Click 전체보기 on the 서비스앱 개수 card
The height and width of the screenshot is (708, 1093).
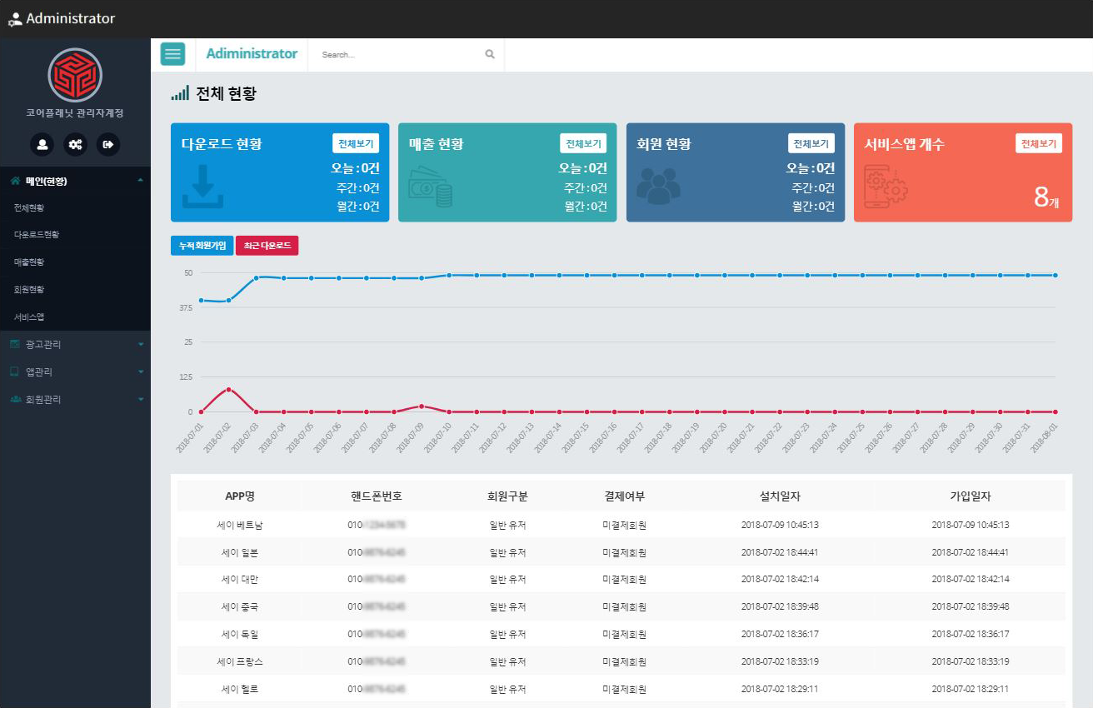point(1039,143)
